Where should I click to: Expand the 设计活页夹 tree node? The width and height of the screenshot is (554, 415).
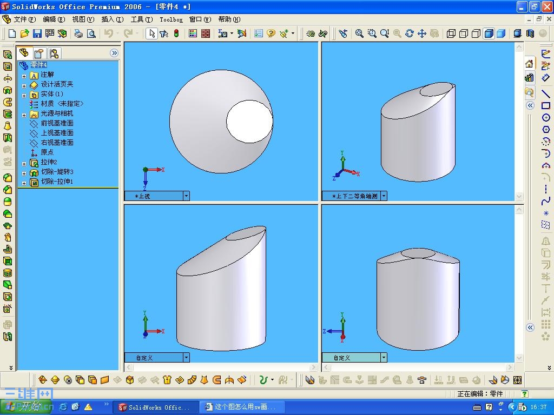point(24,86)
